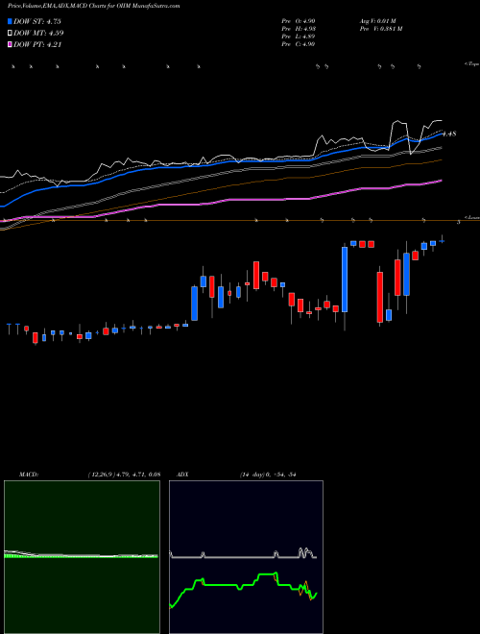The width and height of the screenshot is (480, 634).
Task: Click the 'DOW PT: 4.21' legend text
Action: point(37,45)
